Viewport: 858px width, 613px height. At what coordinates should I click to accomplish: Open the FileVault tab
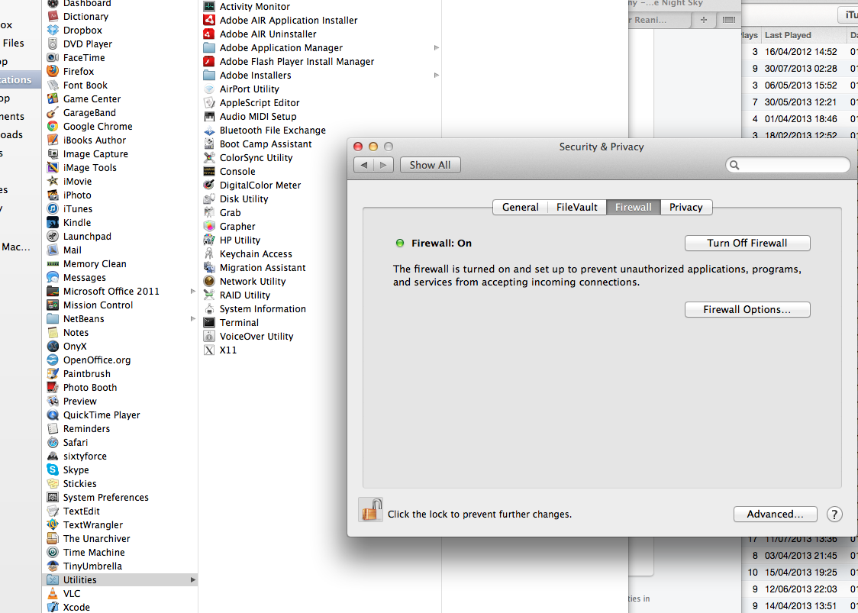[576, 207]
